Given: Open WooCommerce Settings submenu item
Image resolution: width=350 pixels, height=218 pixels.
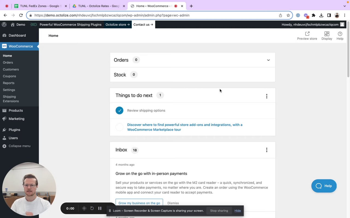Looking at the screenshot, I should coord(9,90).
